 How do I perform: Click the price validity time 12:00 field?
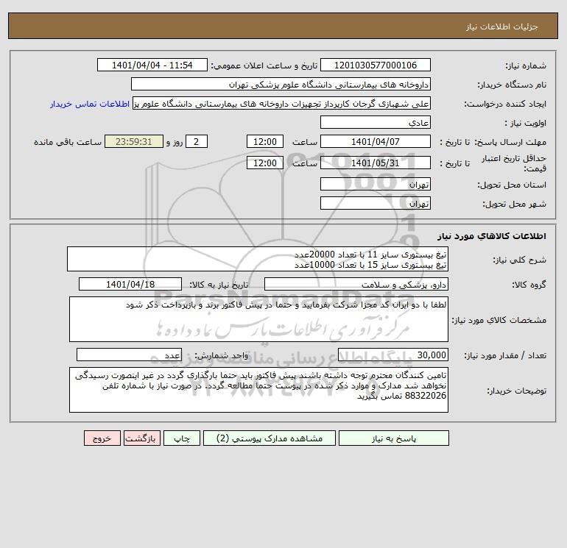click(x=264, y=163)
